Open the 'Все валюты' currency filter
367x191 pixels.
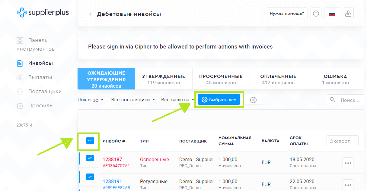tap(177, 100)
